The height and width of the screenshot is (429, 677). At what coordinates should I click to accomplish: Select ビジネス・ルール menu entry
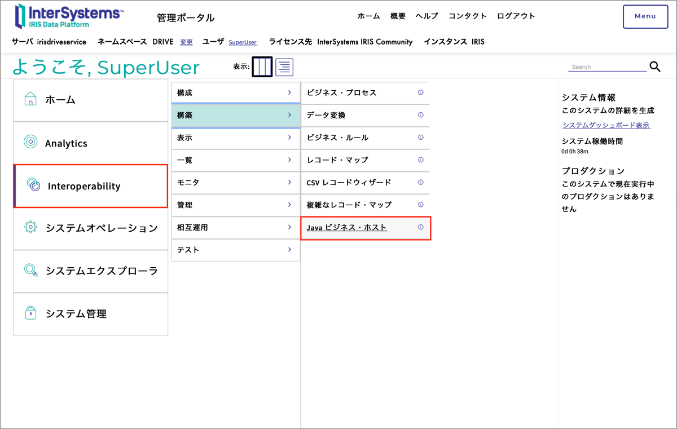pos(337,138)
